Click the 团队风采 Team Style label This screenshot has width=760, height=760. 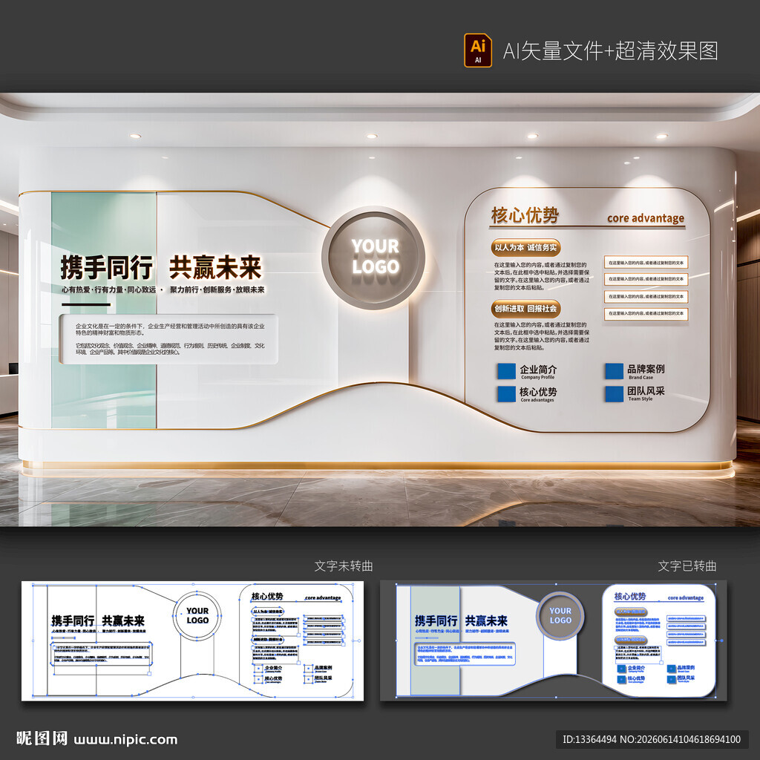tap(646, 393)
